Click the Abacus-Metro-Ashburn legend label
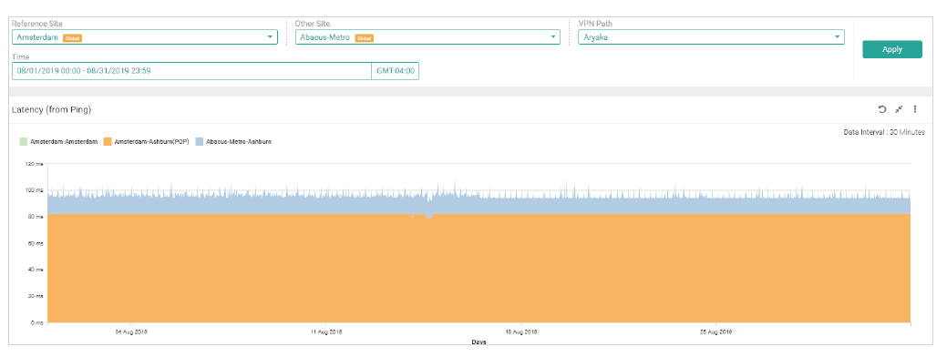 [x=239, y=142]
